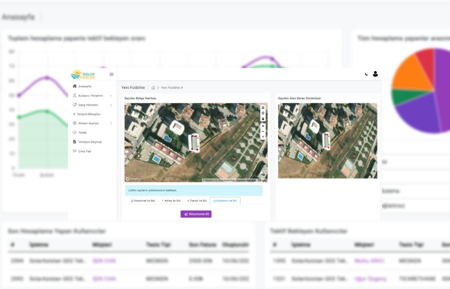Toggle the sidebar with hamburger icon
This screenshot has width=450, height=289.
(x=111, y=74)
